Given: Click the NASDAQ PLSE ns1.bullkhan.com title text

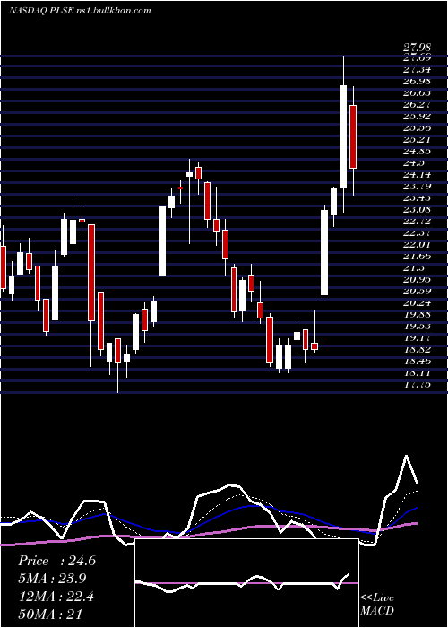Looking at the screenshot, I should [80, 11].
